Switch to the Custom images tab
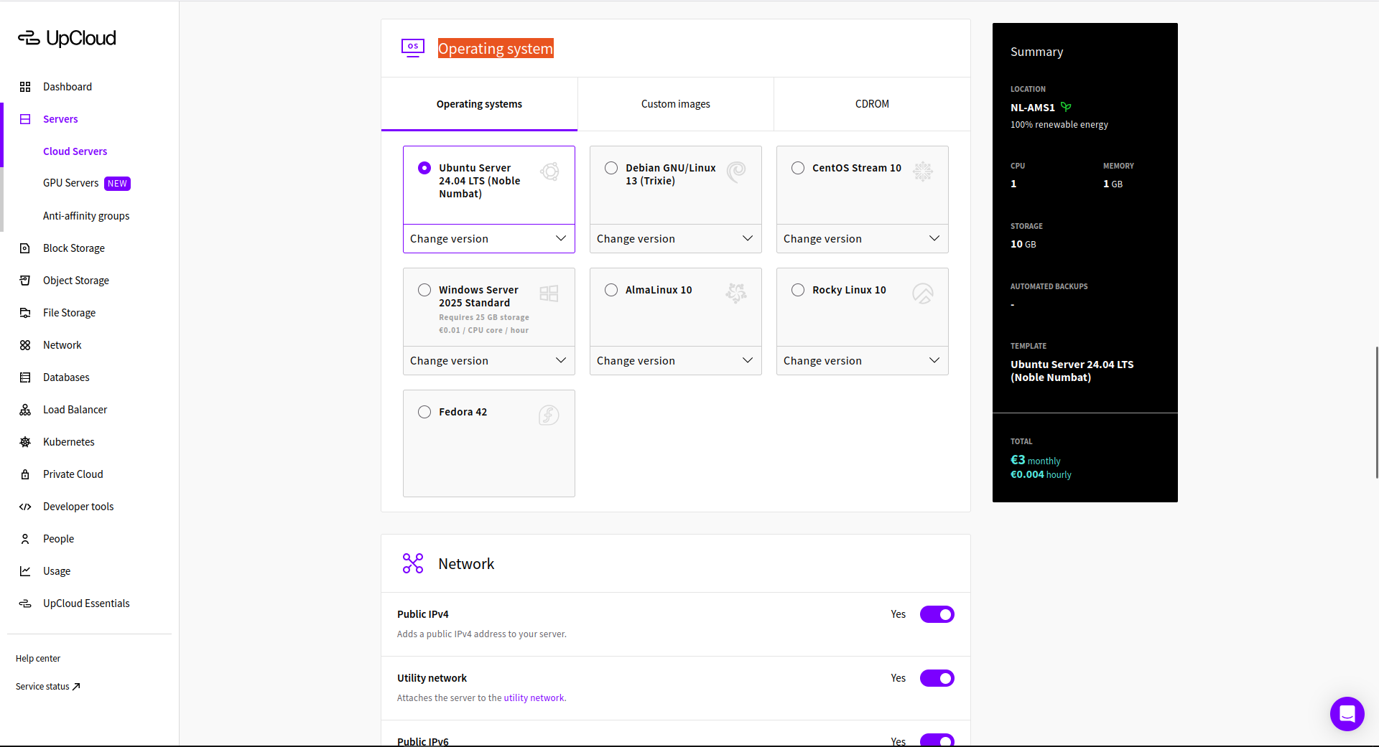Image resolution: width=1379 pixels, height=747 pixels. pos(675,104)
